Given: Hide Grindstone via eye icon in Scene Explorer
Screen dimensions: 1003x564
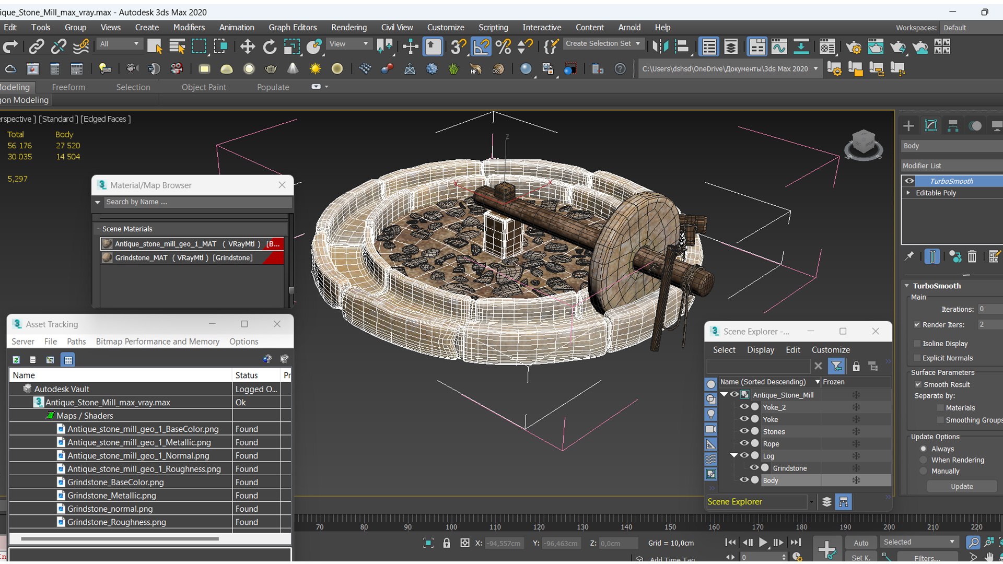Looking at the screenshot, I should [754, 468].
